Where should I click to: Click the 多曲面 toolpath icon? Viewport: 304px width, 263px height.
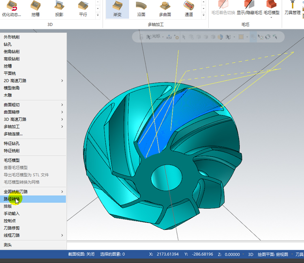pos(165,9)
